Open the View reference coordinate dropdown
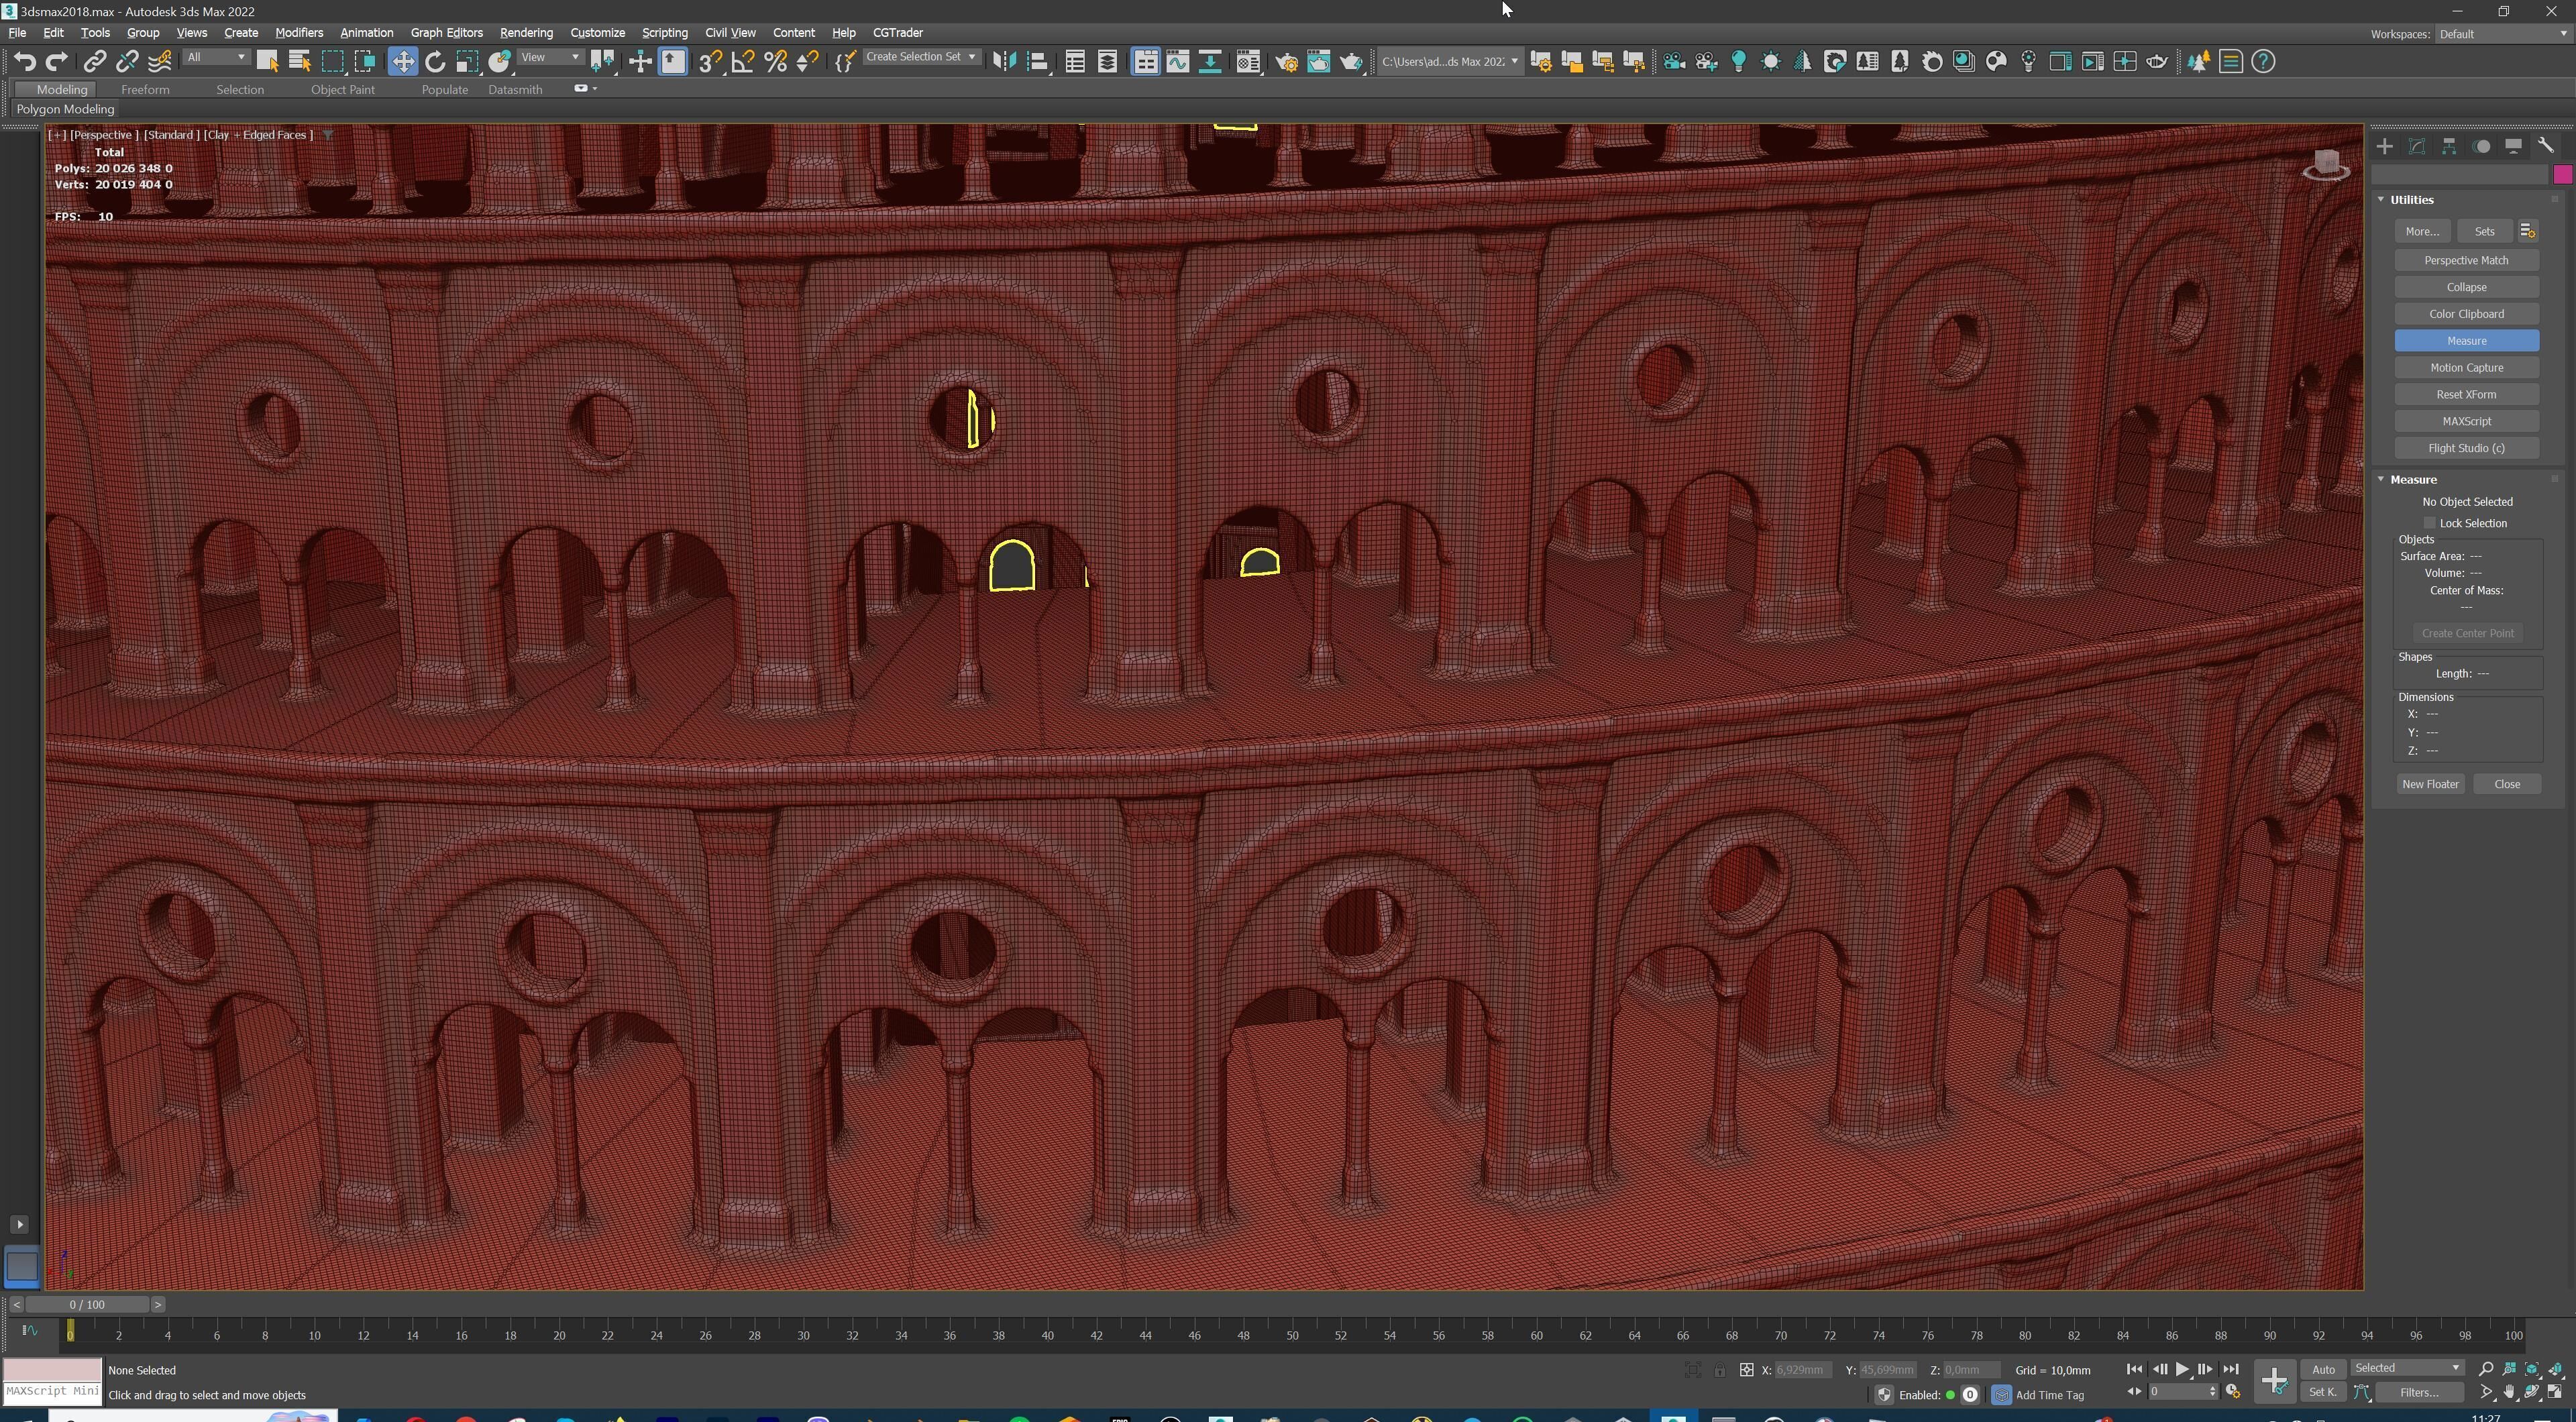 pos(550,57)
